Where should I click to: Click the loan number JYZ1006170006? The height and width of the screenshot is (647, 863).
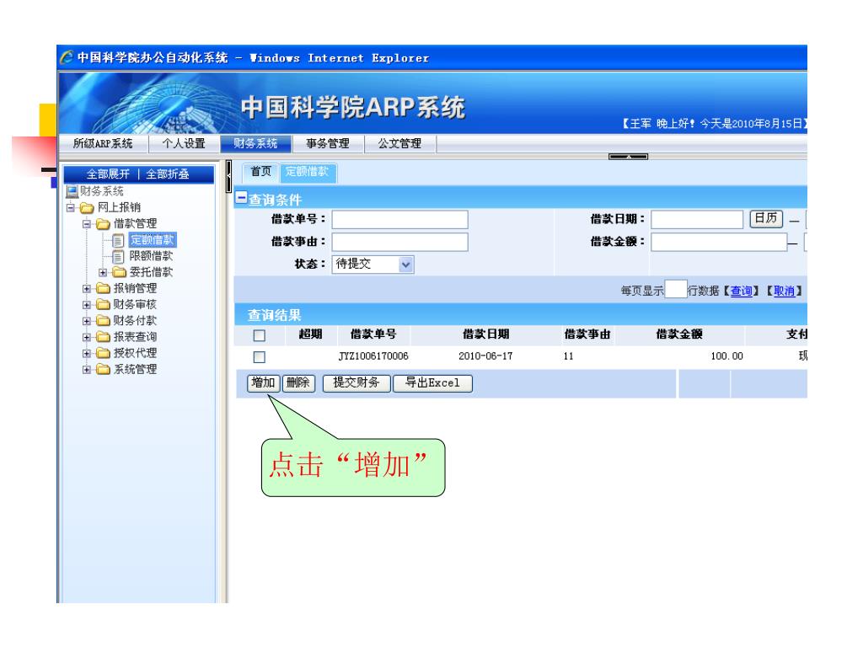click(x=373, y=356)
